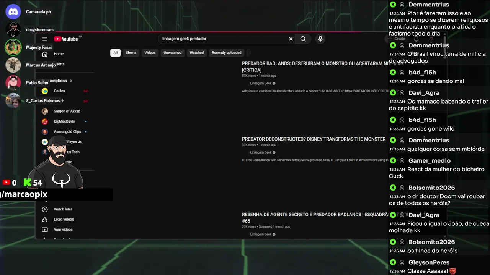Screen dimensions: 490x275
Task: Click Z_Carlos Polemos Discord avatar
Action: tap(13, 100)
